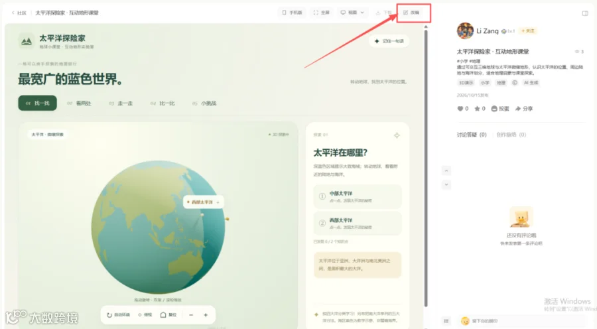Toggle 自动环绕 auto-rotate on the globe
This screenshot has width=597, height=329.
coord(119,315)
